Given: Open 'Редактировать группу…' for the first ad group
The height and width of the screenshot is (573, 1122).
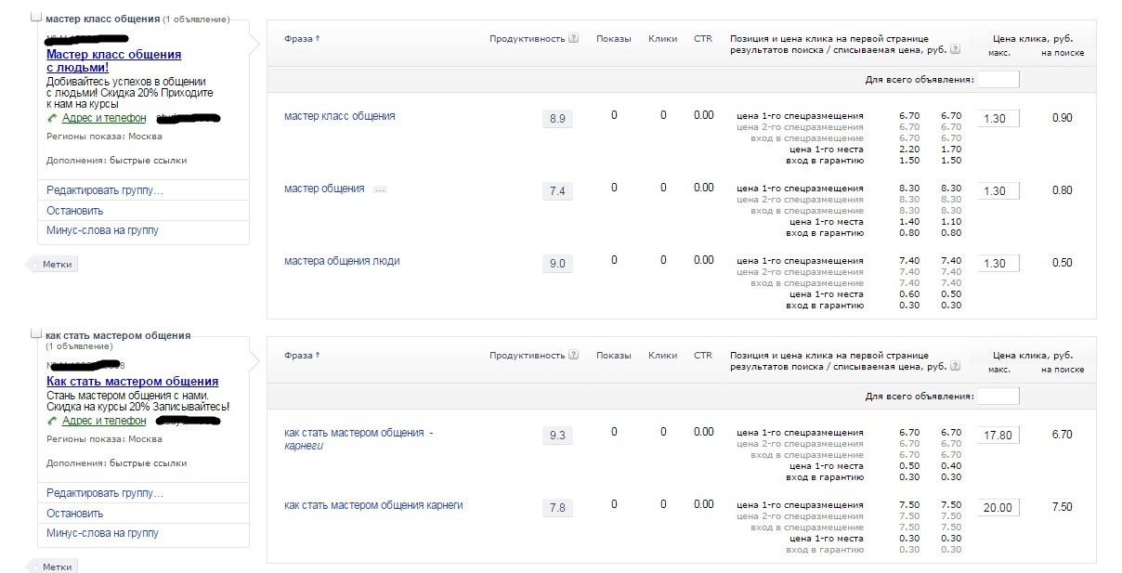Looking at the screenshot, I should pyautogui.click(x=105, y=190).
